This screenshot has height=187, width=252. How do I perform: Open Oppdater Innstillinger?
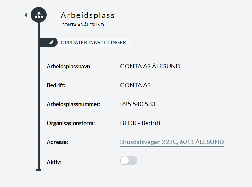tap(93, 42)
